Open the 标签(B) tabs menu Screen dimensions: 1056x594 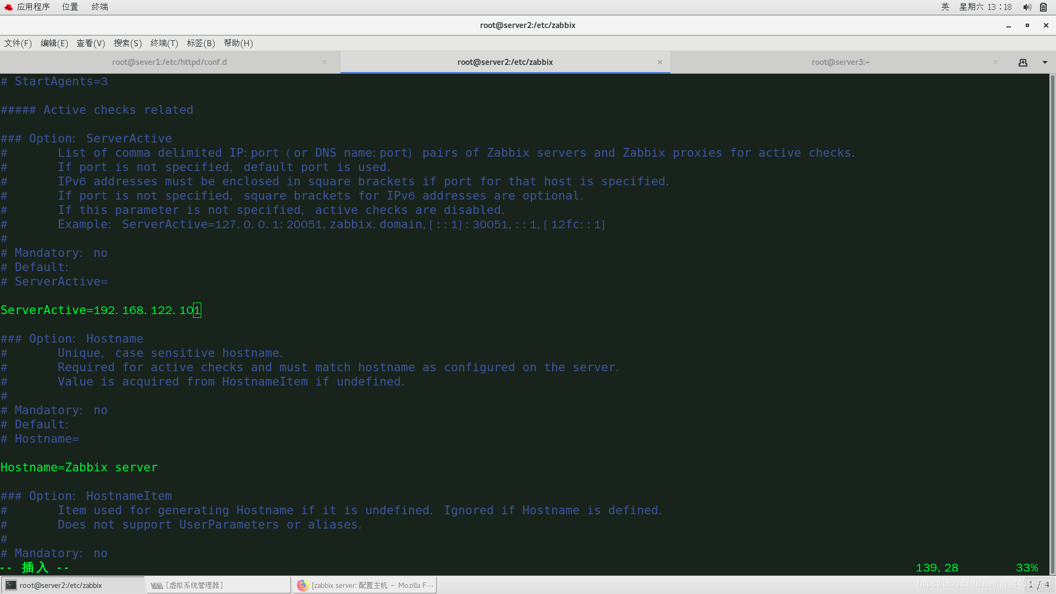click(201, 43)
